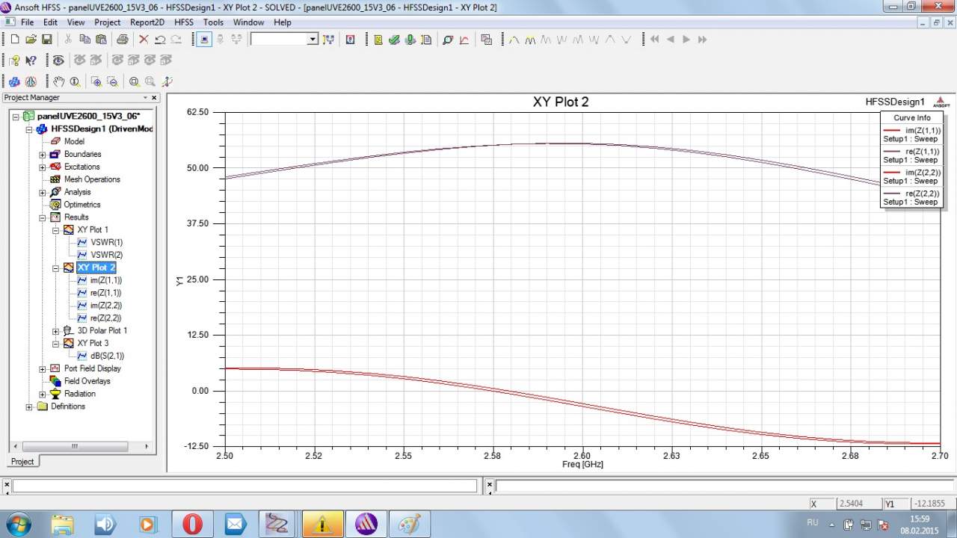Select Field Overlays in project tree
Image resolution: width=957 pixels, height=538 pixels.
[x=87, y=381]
